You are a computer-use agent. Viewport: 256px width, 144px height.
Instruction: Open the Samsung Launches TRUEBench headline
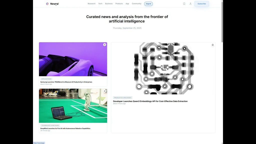tap(66, 82)
